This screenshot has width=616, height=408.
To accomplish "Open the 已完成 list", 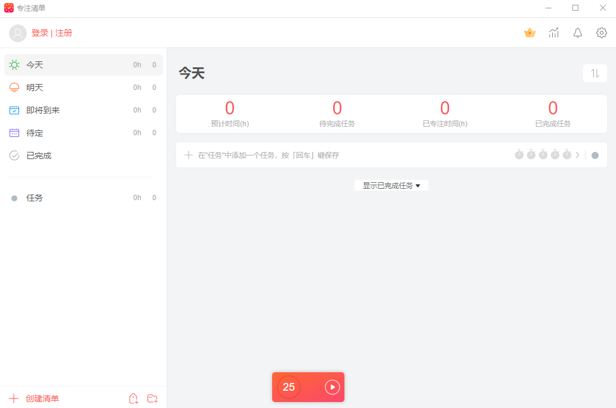I will pos(84,155).
